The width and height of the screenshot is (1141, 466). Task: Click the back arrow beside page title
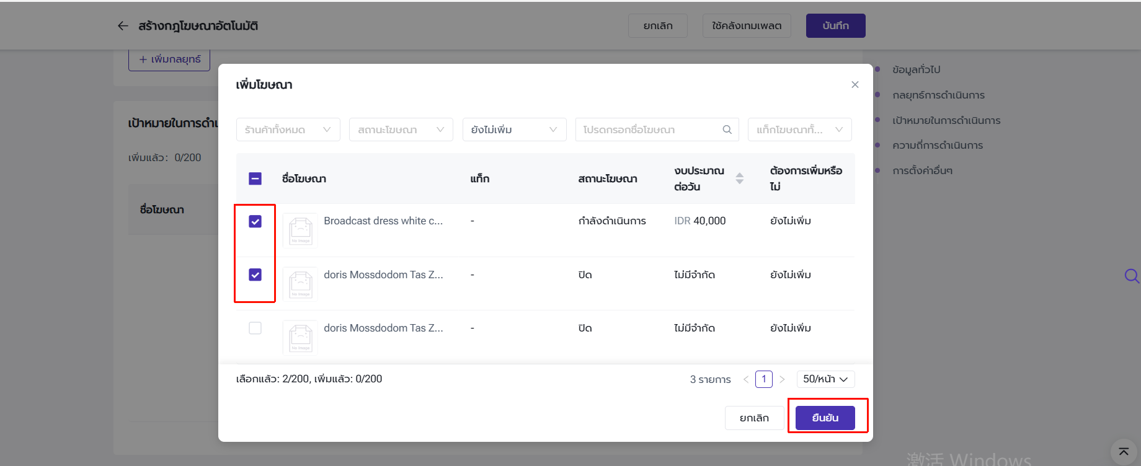coord(123,26)
